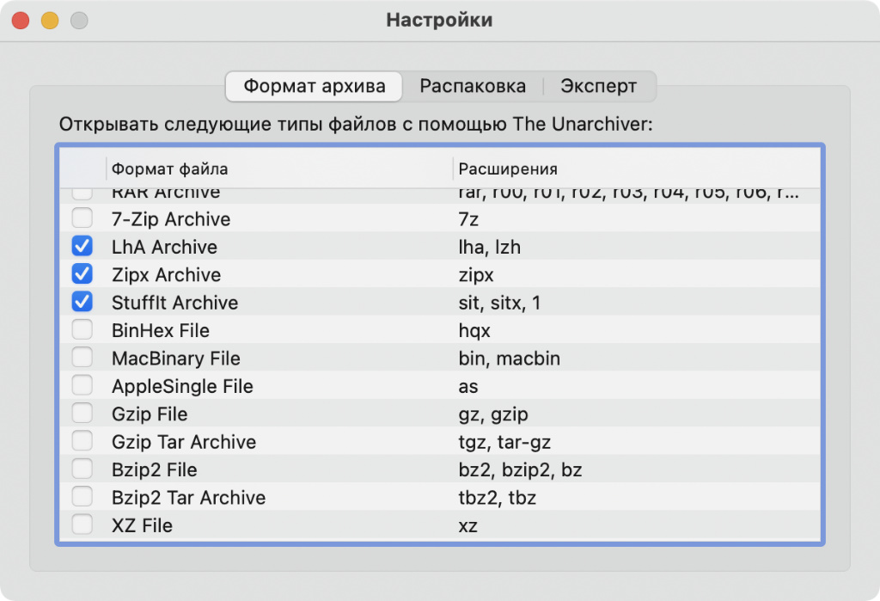Viewport: 880px width, 601px height.
Task: Uncheck the LhA Archive checkbox
Action: click(x=82, y=247)
